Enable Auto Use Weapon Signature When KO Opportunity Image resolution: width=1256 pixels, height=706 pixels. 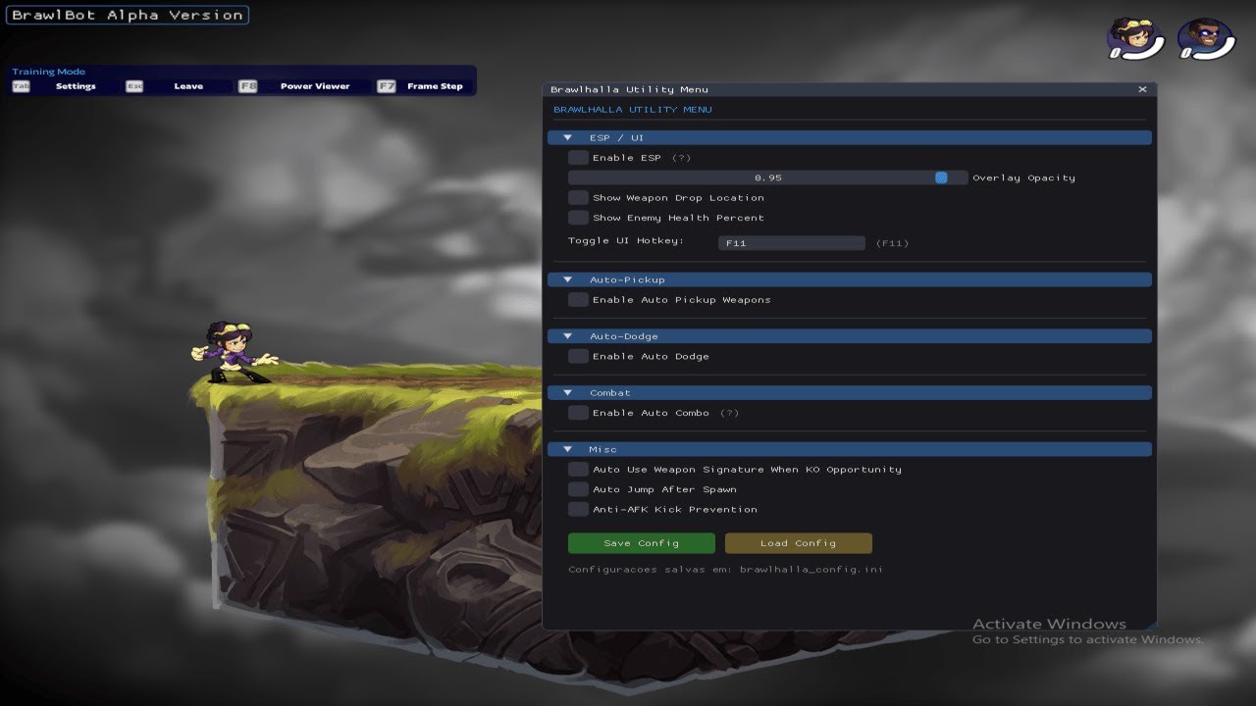pos(578,470)
